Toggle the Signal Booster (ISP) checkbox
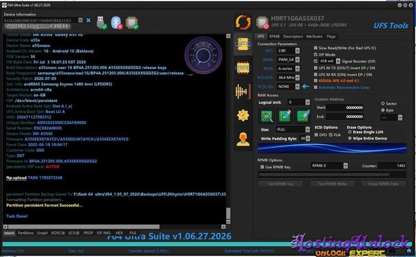 [316, 61]
